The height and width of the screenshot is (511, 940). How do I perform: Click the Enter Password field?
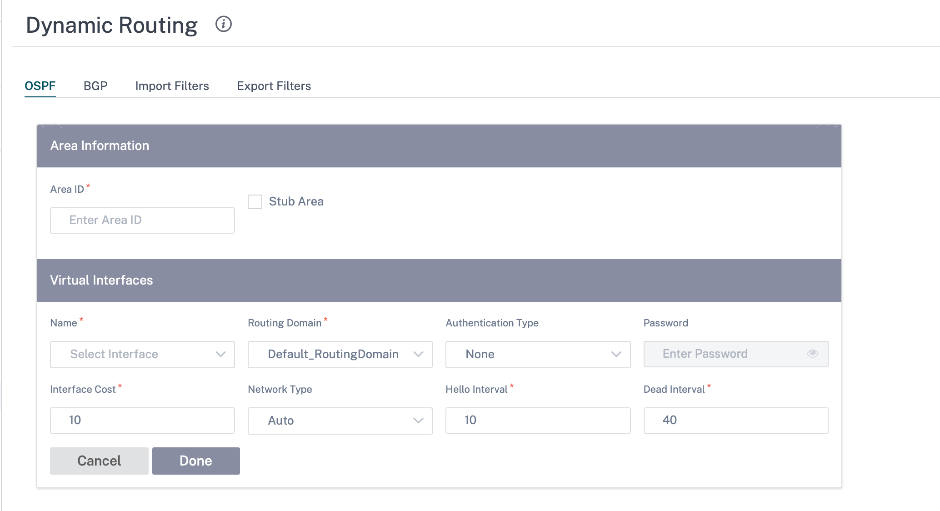coord(736,354)
